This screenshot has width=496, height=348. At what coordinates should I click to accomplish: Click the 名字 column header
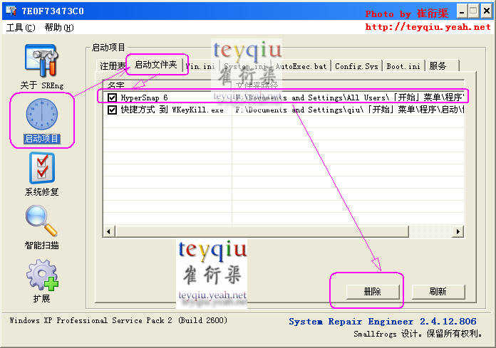pos(167,85)
